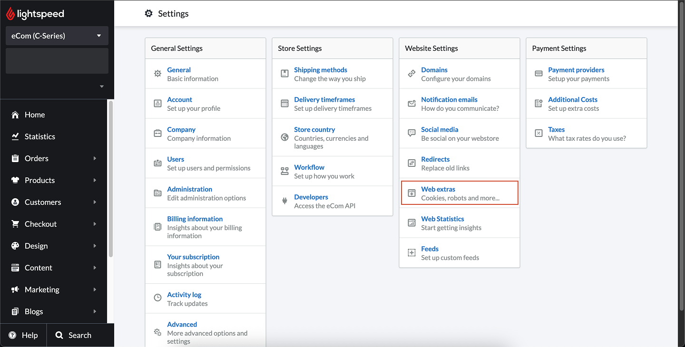Open the Your subscription link

(193, 257)
